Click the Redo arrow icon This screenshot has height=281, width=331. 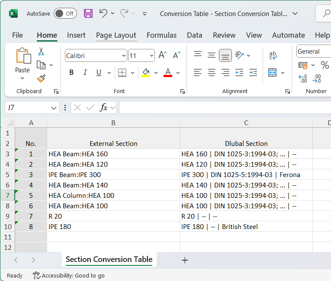click(x=124, y=13)
